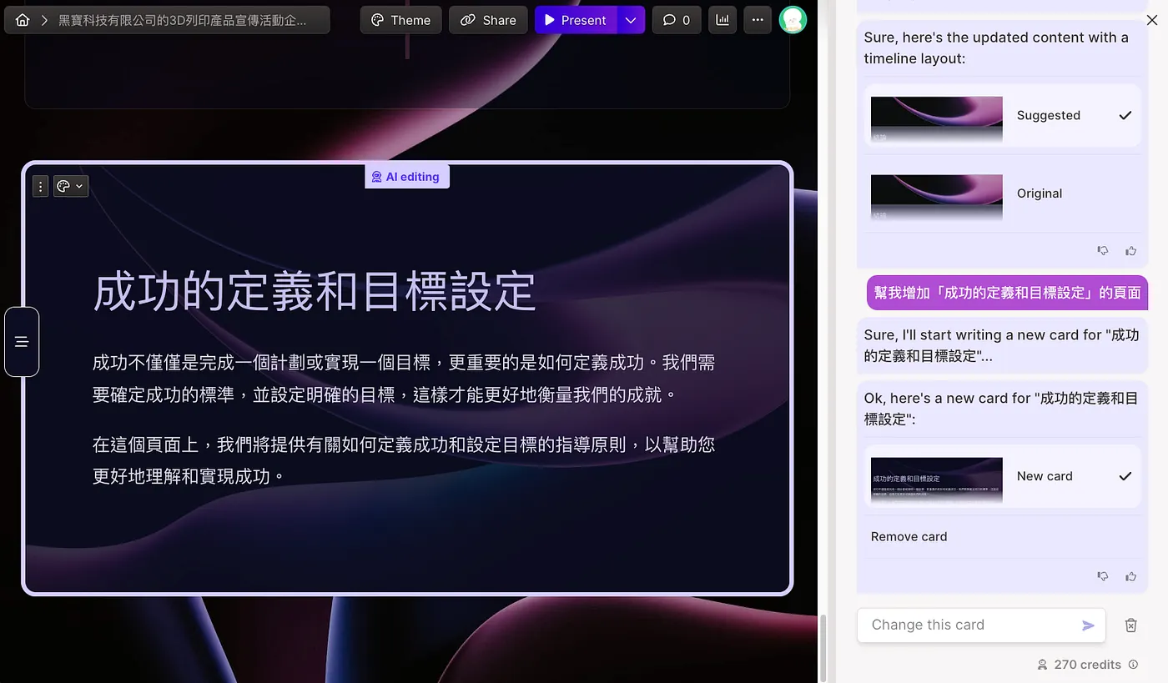
Task: Click the 270 credits label
Action: [x=1087, y=665]
